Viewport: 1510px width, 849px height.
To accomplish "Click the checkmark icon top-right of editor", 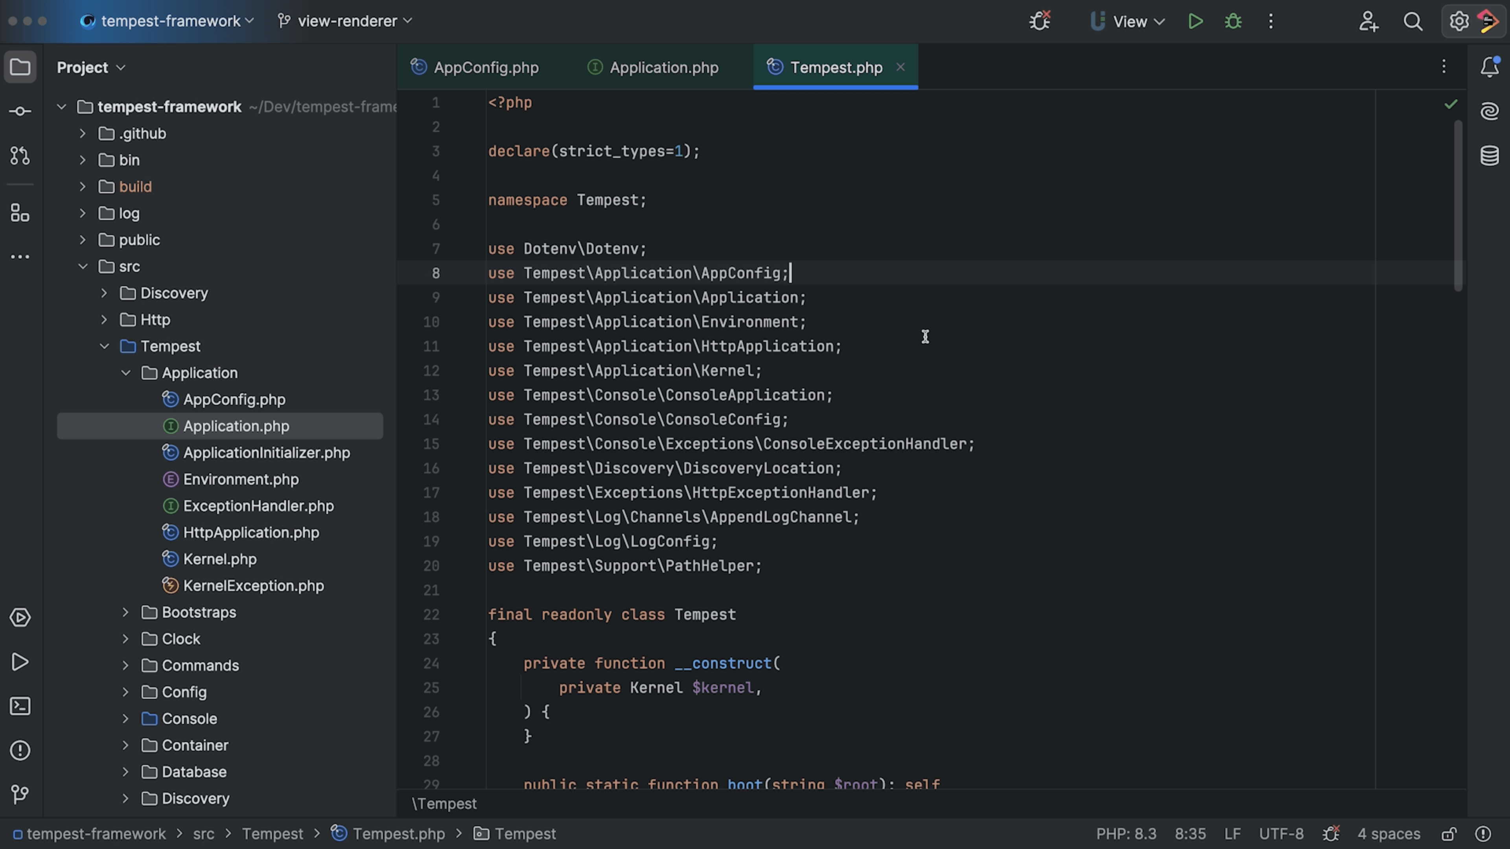I will [x=1451, y=104].
